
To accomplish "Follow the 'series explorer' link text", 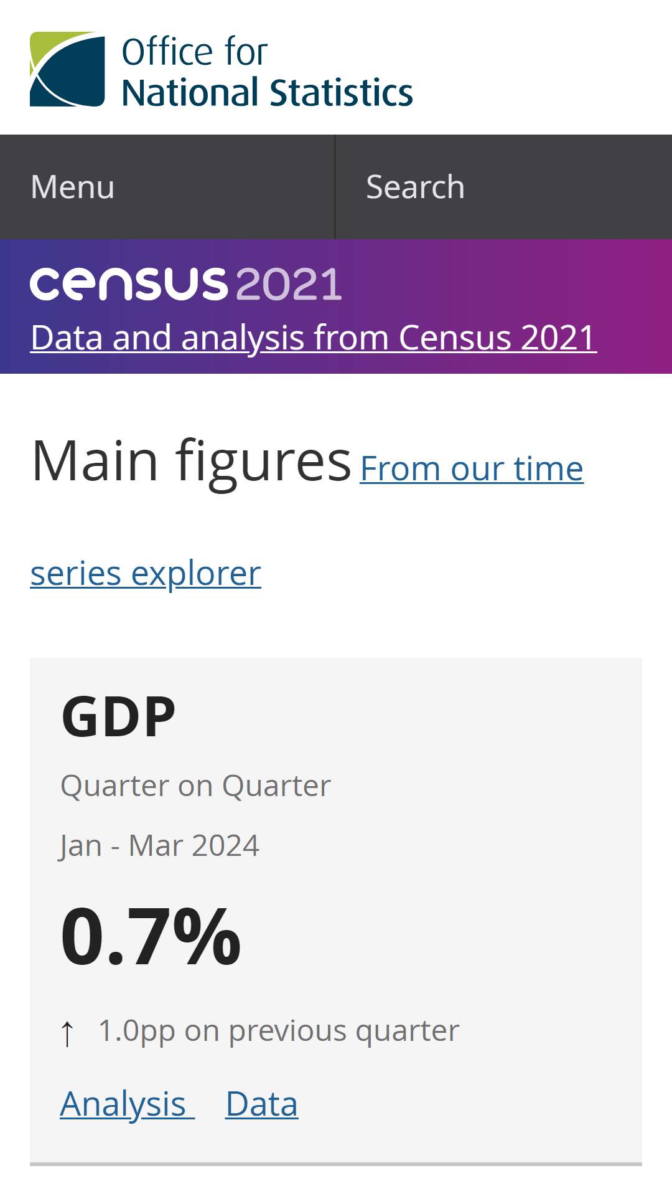I will click(146, 573).
